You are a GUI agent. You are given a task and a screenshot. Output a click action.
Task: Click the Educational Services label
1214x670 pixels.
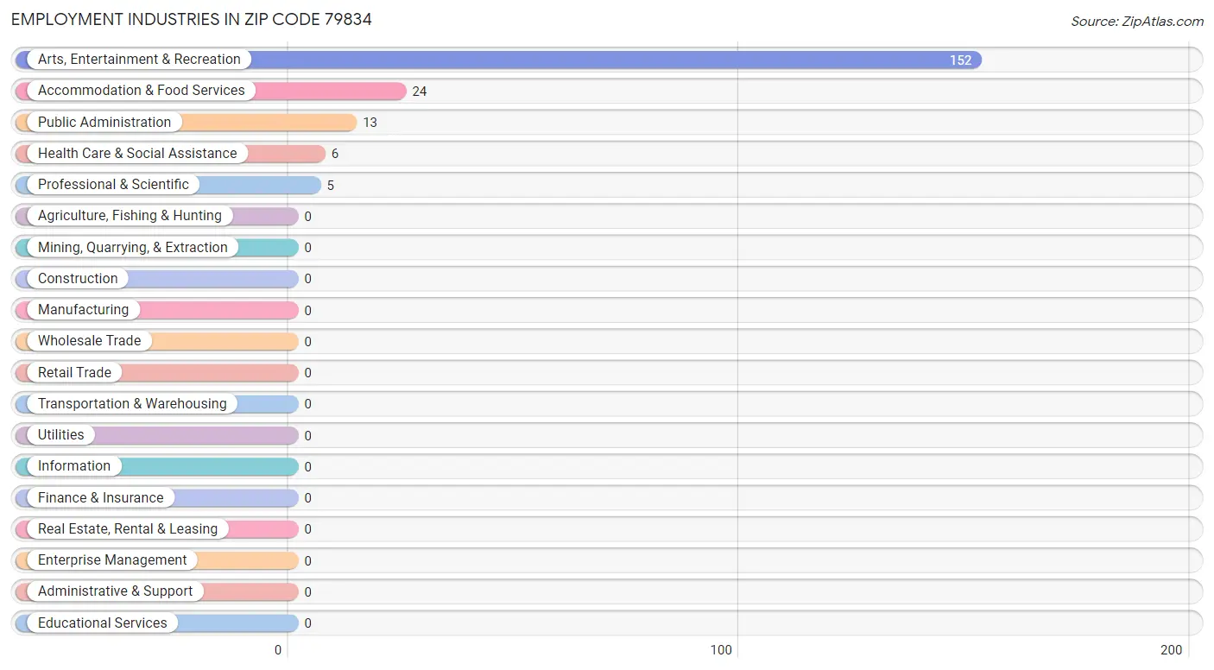(x=103, y=623)
